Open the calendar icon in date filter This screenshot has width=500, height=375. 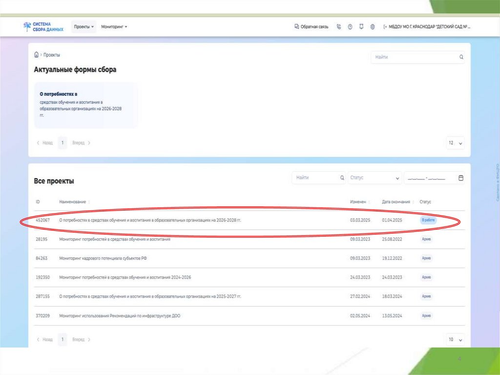[x=461, y=178]
